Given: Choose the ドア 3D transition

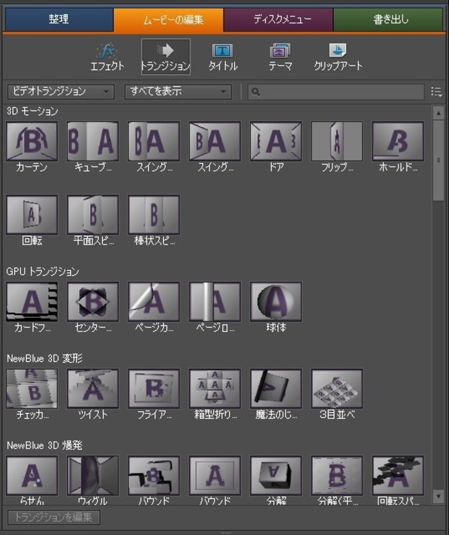Looking at the screenshot, I should [x=276, y=141].
